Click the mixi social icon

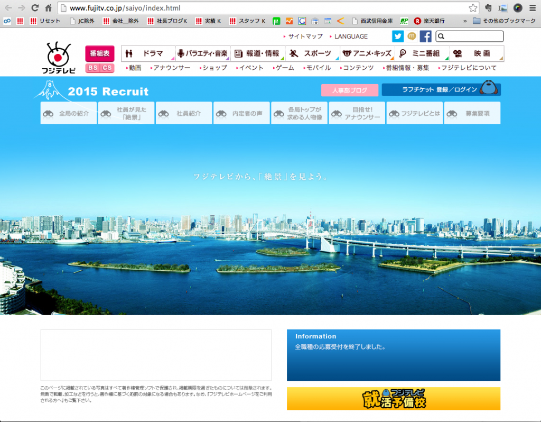[x=412, y=36]
